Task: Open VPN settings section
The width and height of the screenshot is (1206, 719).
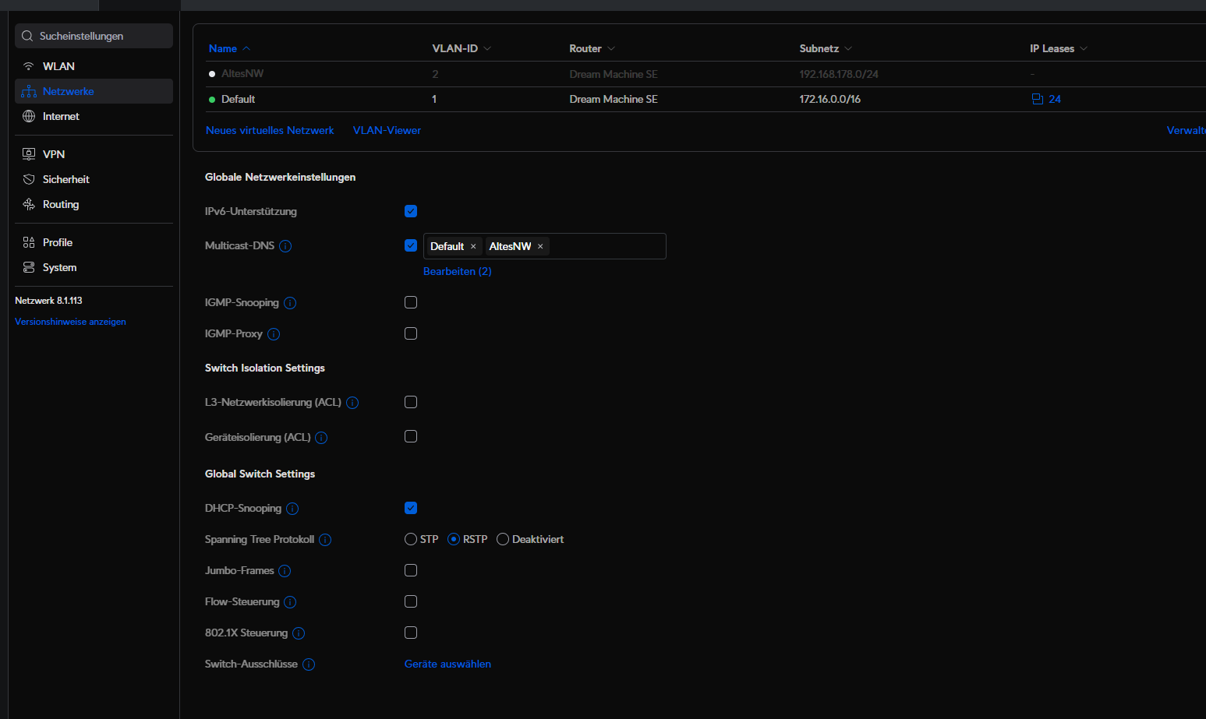Action: pos(94,154)
